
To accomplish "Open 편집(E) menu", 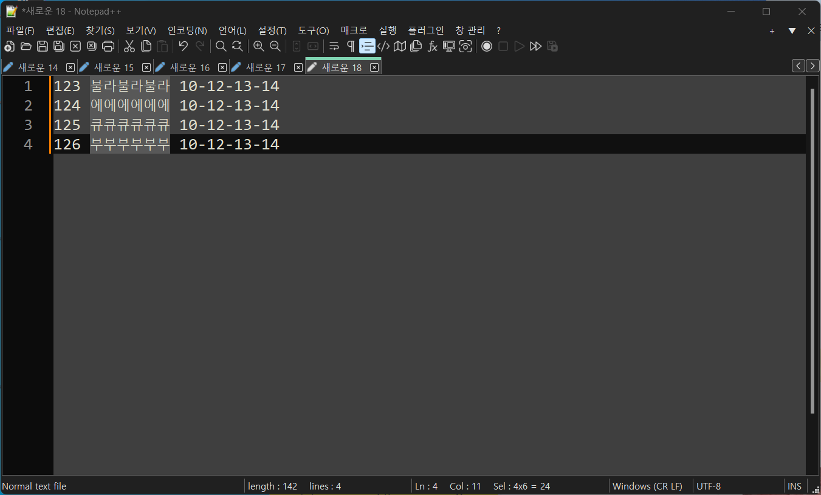I will 60,30.
